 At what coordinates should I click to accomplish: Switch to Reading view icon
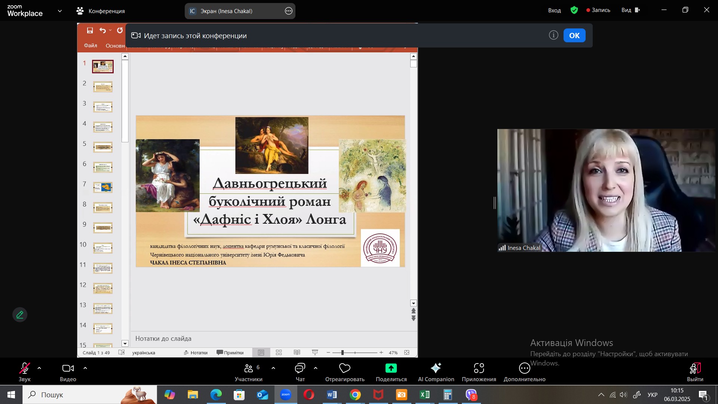pyautogui.click(x=297, y=352)
